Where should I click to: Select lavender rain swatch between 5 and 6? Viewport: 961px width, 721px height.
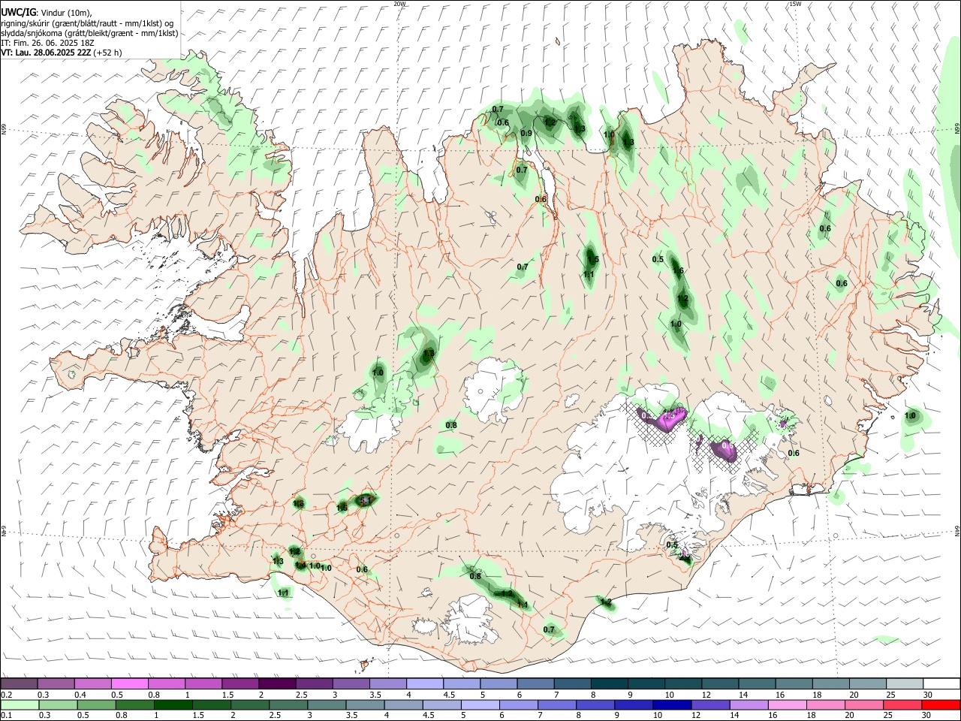click(481, 705)
